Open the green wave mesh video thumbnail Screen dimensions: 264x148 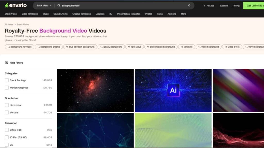(173, 130)
